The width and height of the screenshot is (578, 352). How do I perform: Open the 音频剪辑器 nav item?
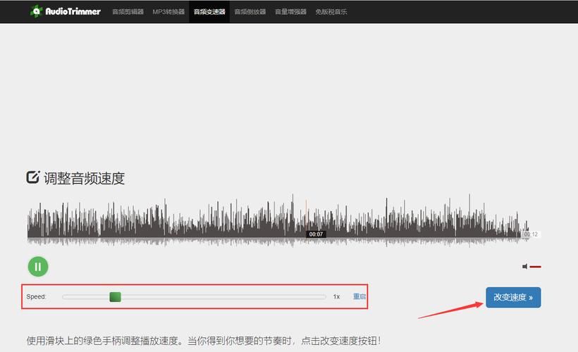pos(128,12)
